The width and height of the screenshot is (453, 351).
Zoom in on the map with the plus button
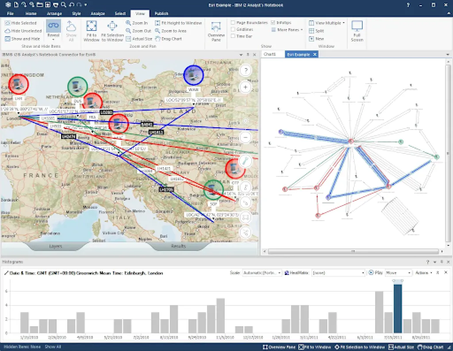[x=245, y=87]
